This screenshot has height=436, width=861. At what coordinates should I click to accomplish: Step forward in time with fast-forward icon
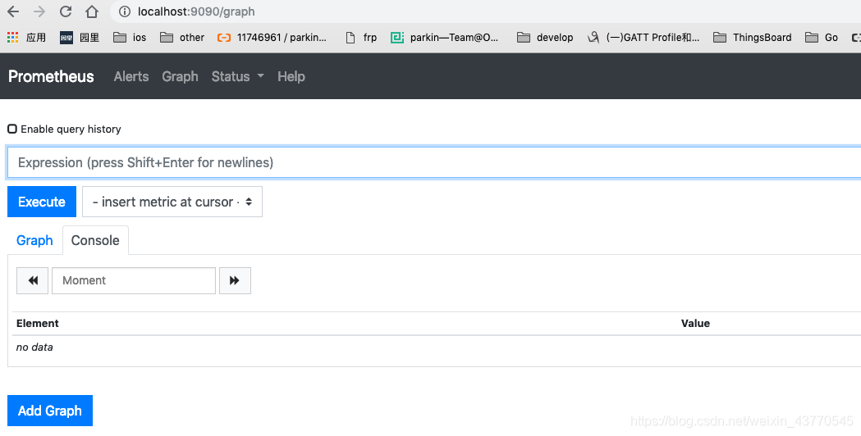pos(235,280)
